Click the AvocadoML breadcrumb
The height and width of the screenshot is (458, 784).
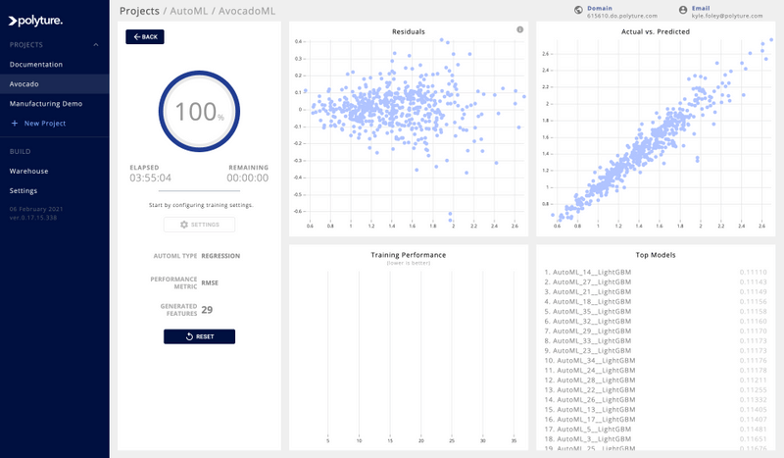247,11
